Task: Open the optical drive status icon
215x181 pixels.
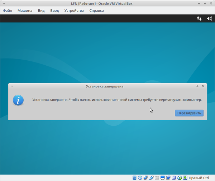Action: click(140, 178)
